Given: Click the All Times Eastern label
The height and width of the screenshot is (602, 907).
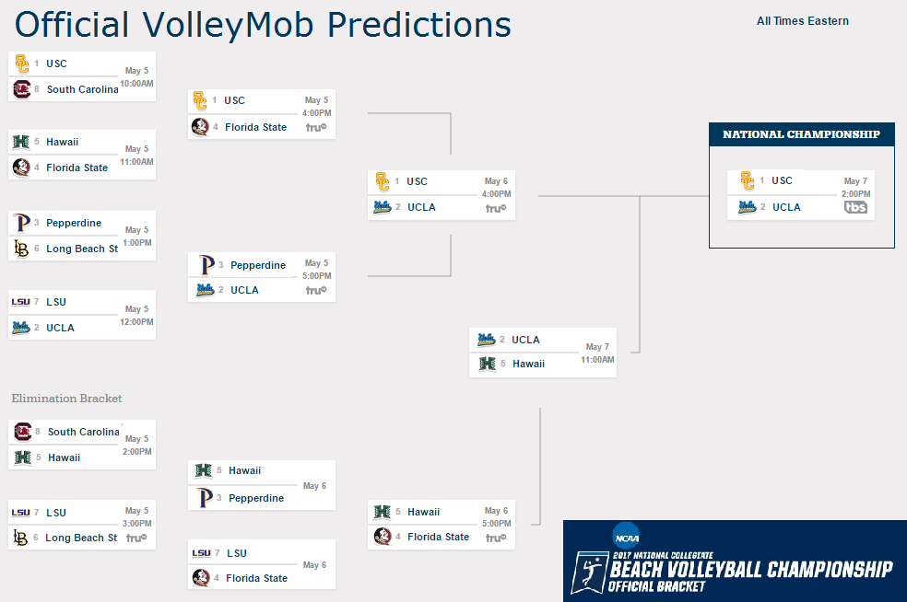Looking at the screenshot, I should click(x=802, y=21).
